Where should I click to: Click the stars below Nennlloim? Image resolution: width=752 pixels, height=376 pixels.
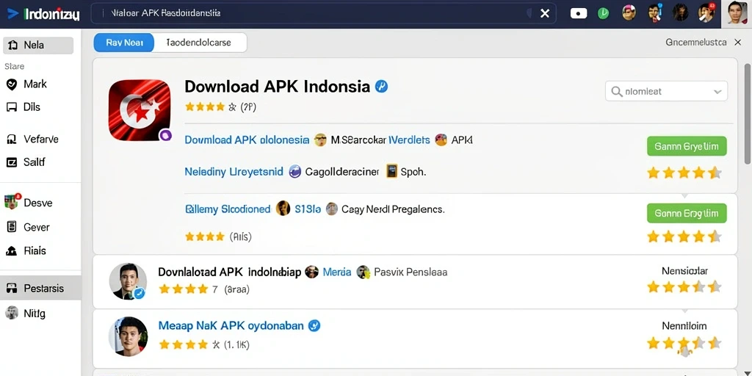click(x=684, y=343)
